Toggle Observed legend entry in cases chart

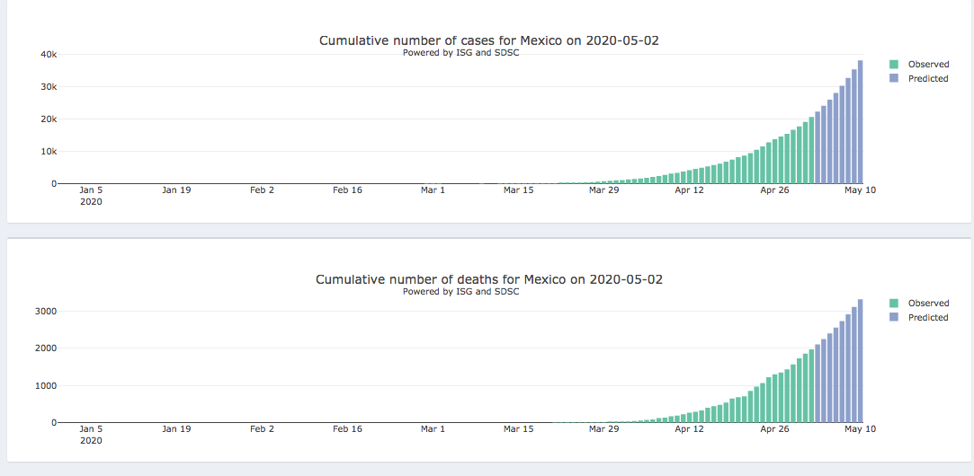(x=928, y=65)
